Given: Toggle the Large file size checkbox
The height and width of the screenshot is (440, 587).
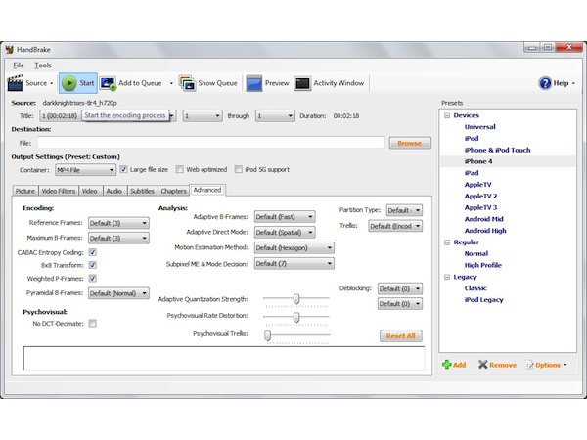Looking at the screenshot, I should (123, 169).
